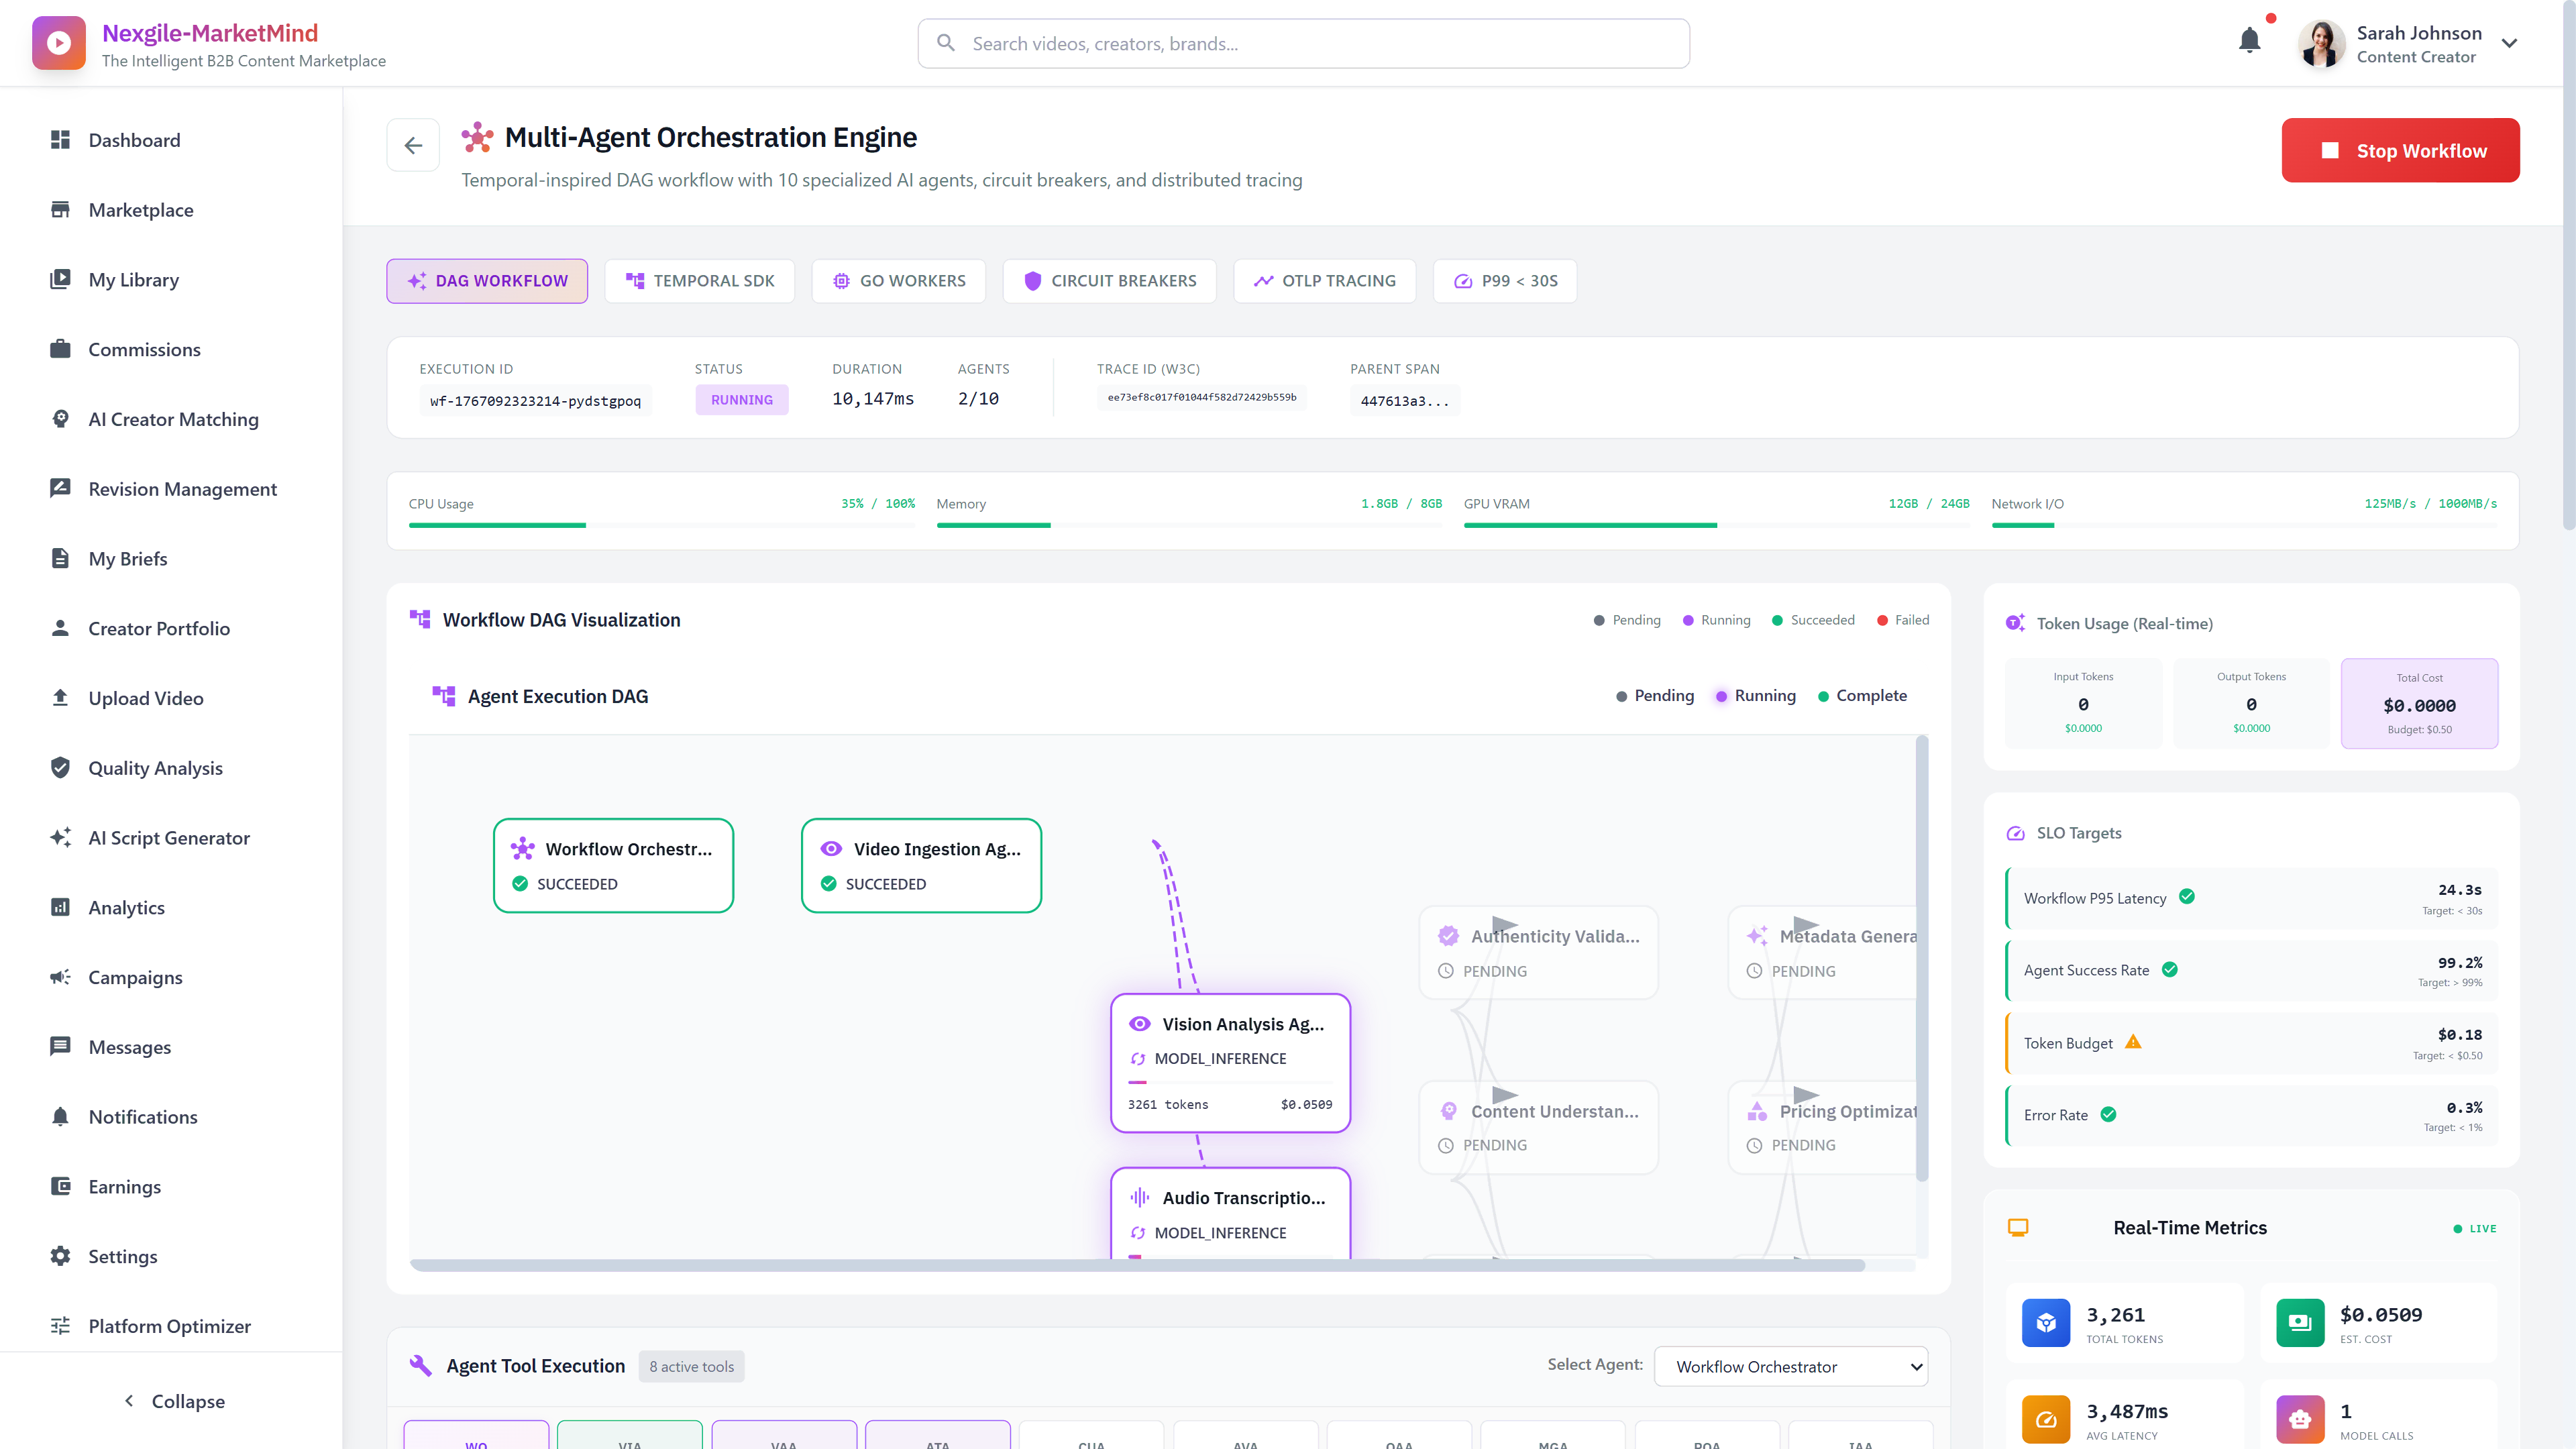2576x1449 pixels.
Task: Select the Platform Optimizer sliders icon
Action: [60, 1326]
